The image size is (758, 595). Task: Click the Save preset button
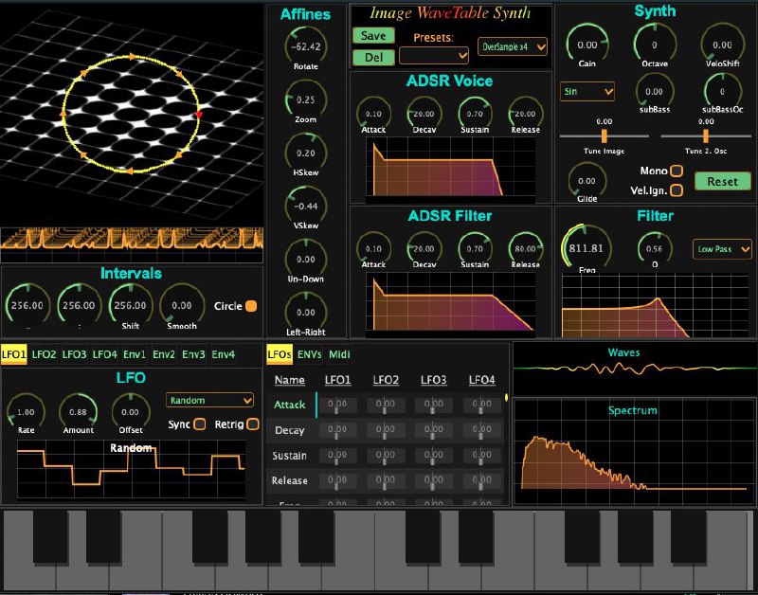tap(373, 35)
